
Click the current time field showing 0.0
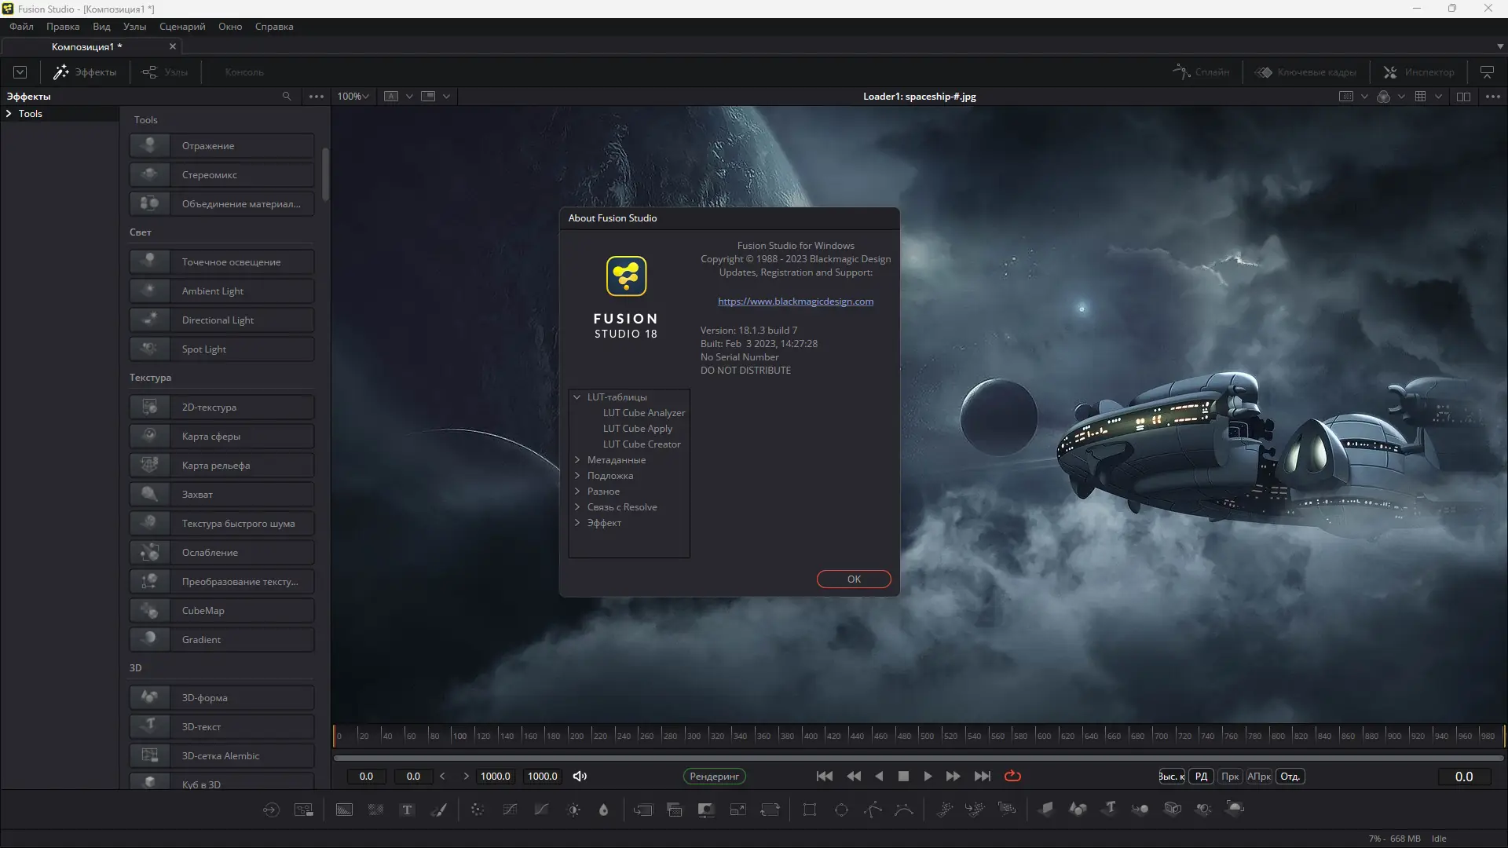tap(1463, 776)
